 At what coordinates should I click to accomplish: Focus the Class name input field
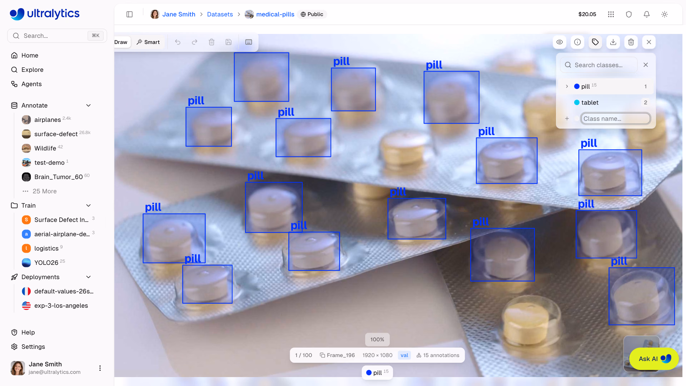click(615, 119)
